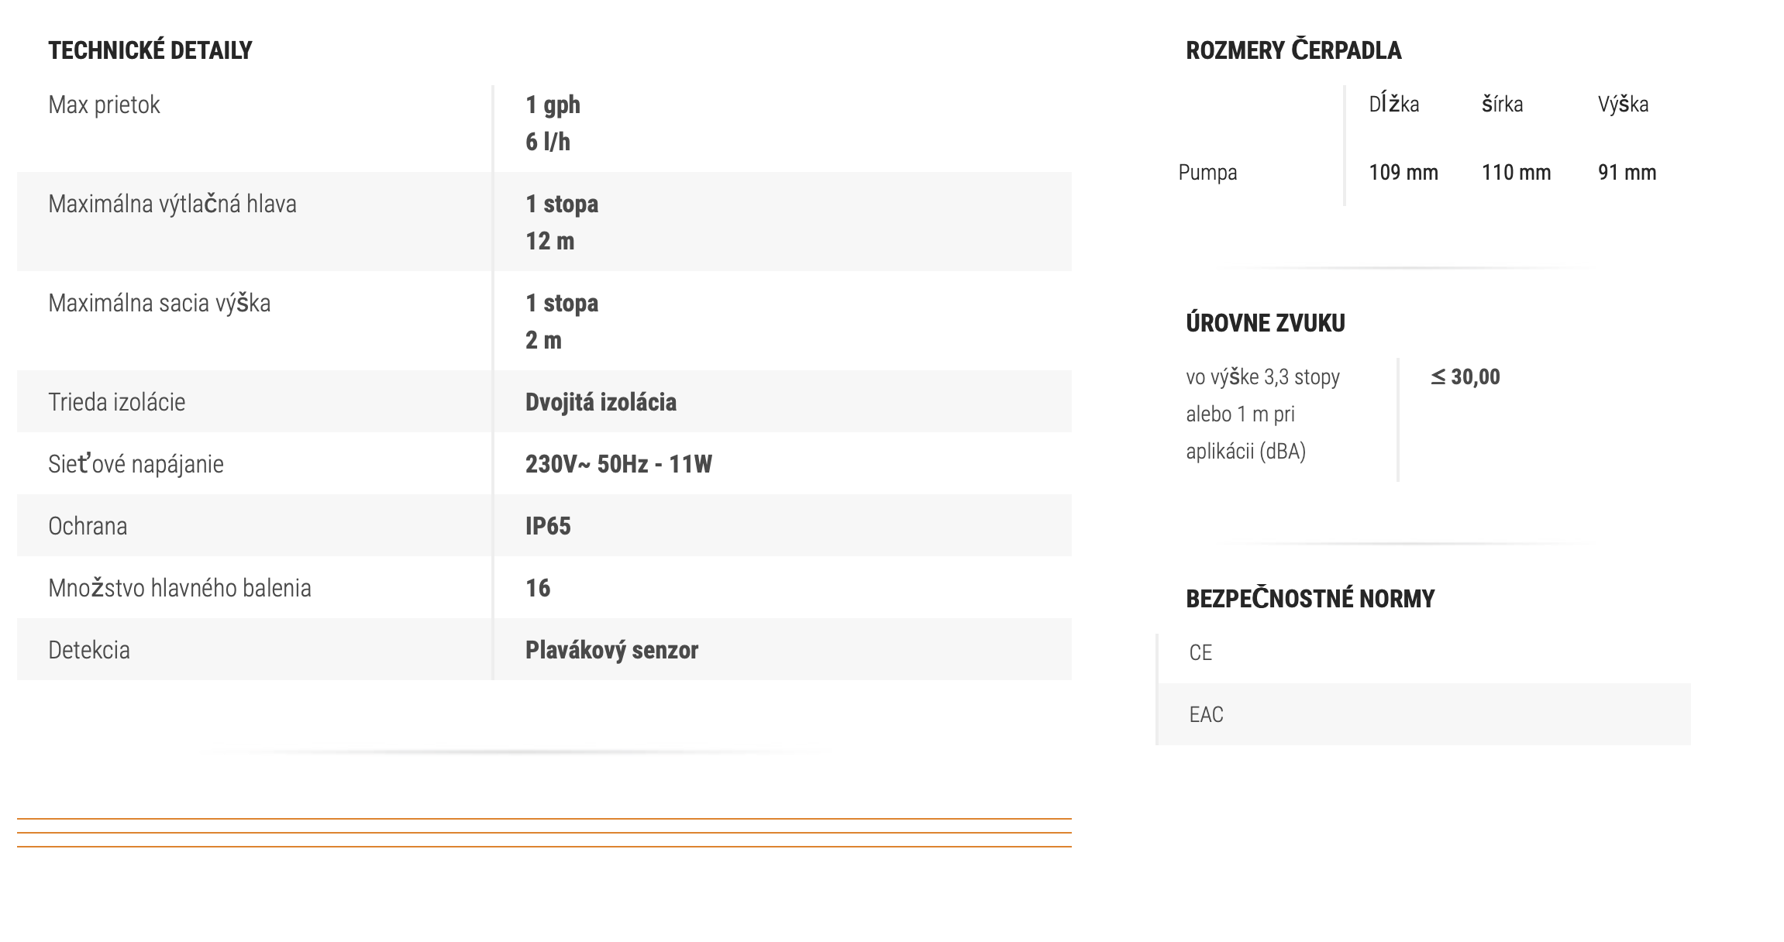Screen dimensions: 1784x942
Task: Select the Dvojitá izolácia value
Action: (601, 402)
